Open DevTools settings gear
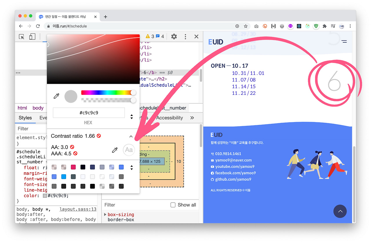 click(x=174, y=37)
